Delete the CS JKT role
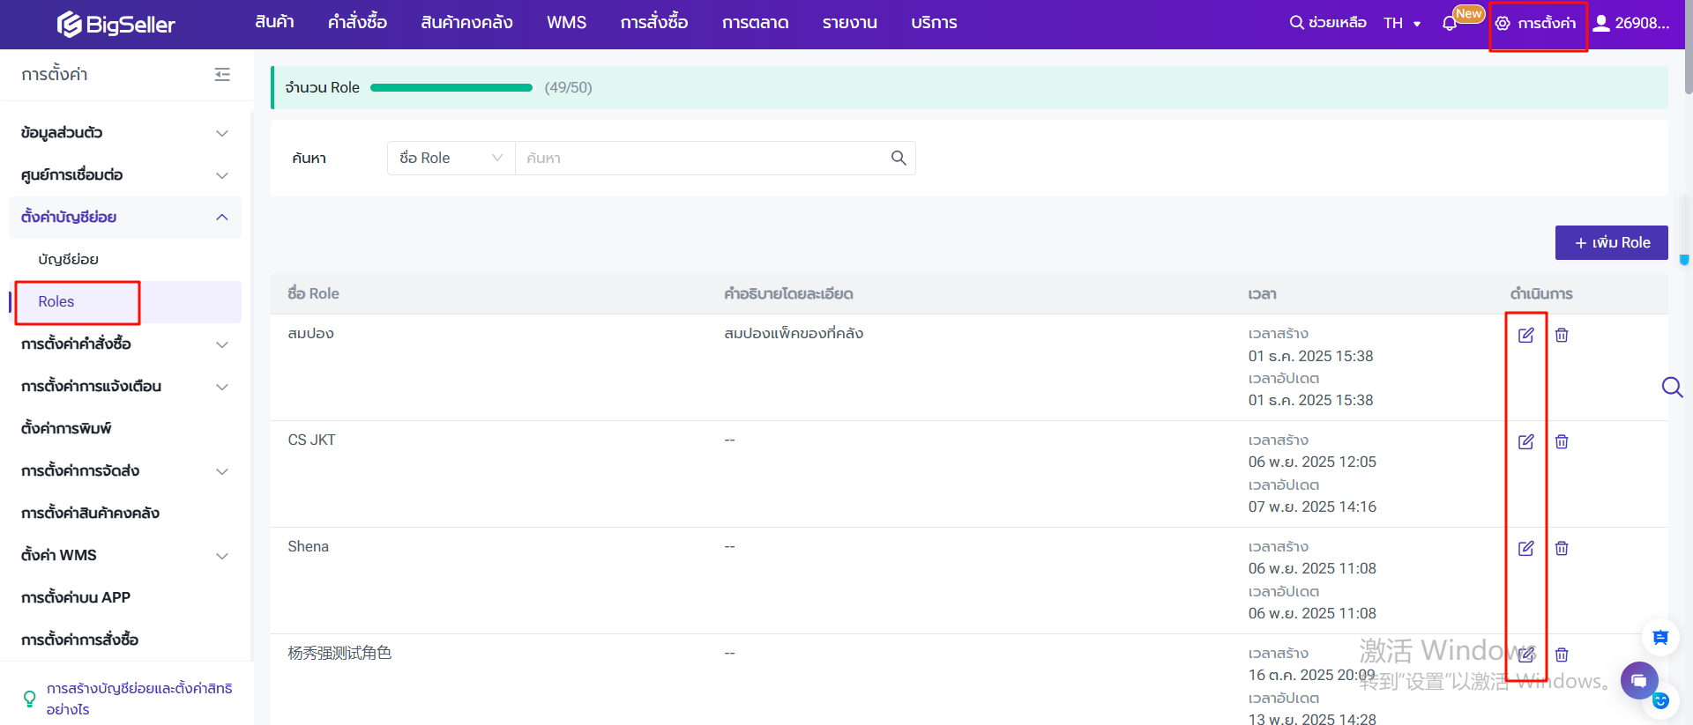The width and height of the screenshot is (1693, 725). (1561, 441)
